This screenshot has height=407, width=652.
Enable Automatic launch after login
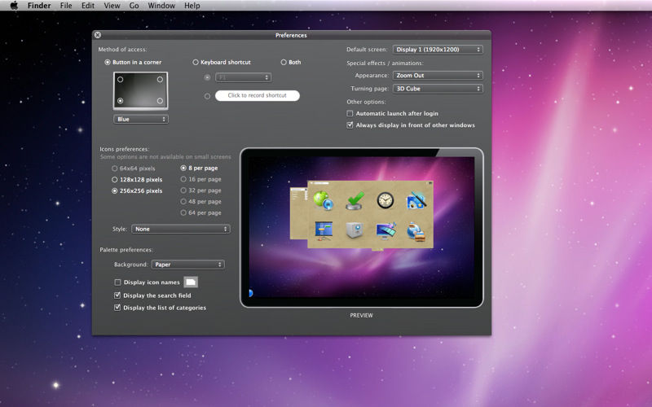pyautogui.click(x=350, y=114)
